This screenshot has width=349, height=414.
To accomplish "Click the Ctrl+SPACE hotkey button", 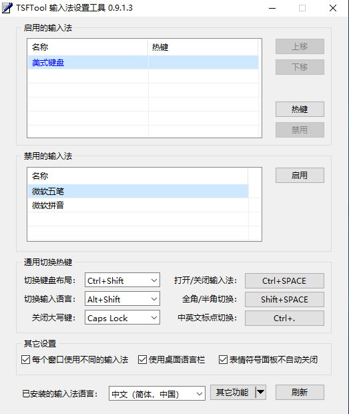I will [x=284, y=280].
